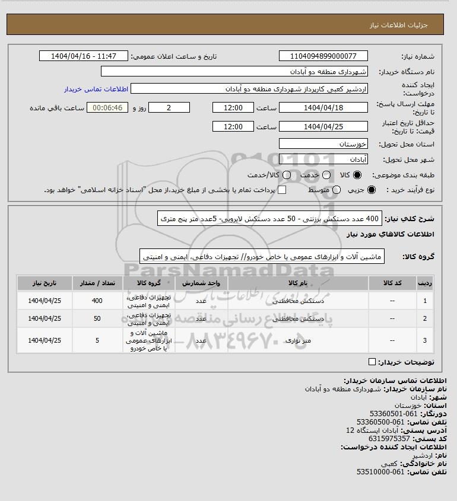Click the 'ردیف' column header
The height and width of the screenshot is (501, 457).
point(425,283)
